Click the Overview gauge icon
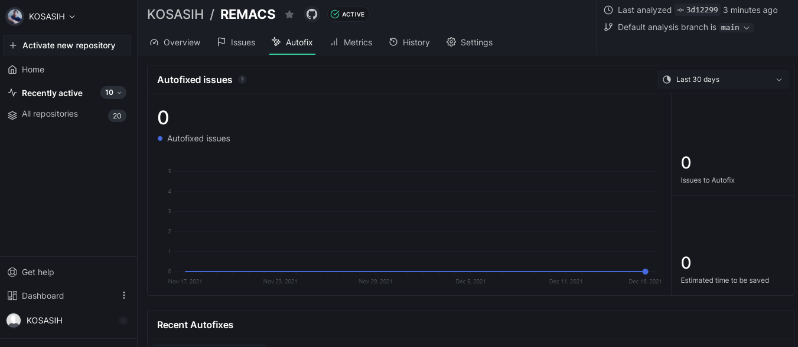Screen dimensions: 798x347 pos(154,42)
